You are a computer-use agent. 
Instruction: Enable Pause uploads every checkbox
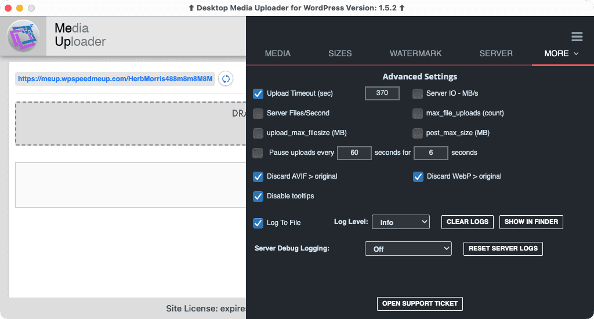pos(258,153)
